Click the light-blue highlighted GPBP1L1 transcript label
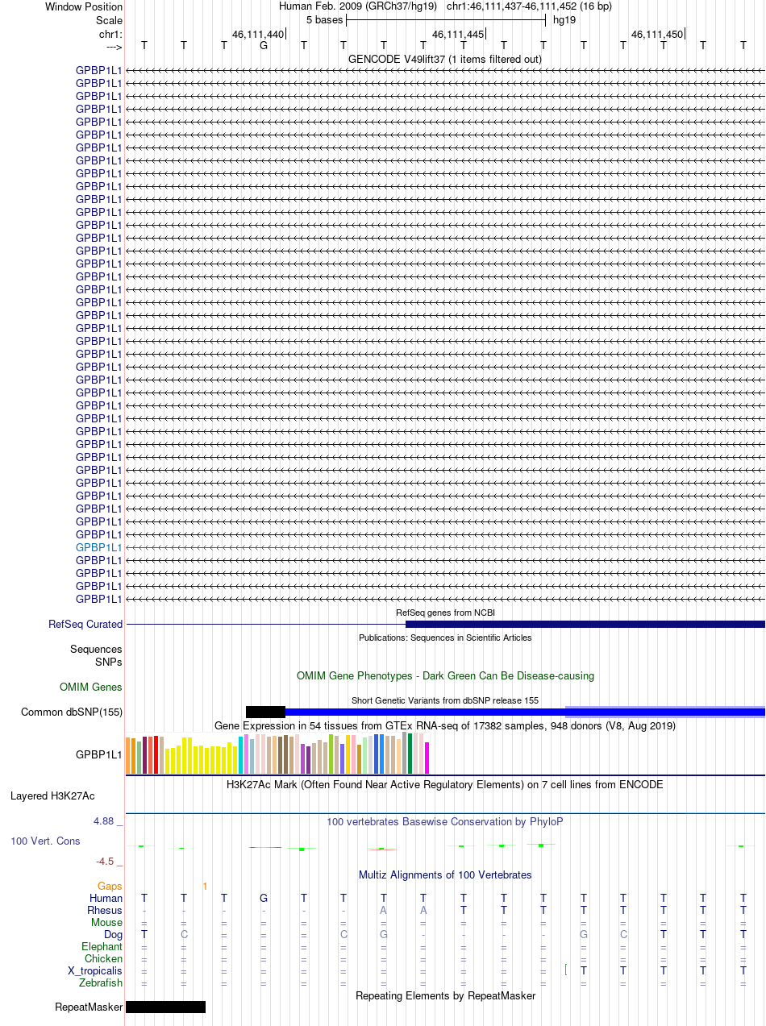Image resolution: width=766 pixels, height=1026 pixels. (98, 547)
